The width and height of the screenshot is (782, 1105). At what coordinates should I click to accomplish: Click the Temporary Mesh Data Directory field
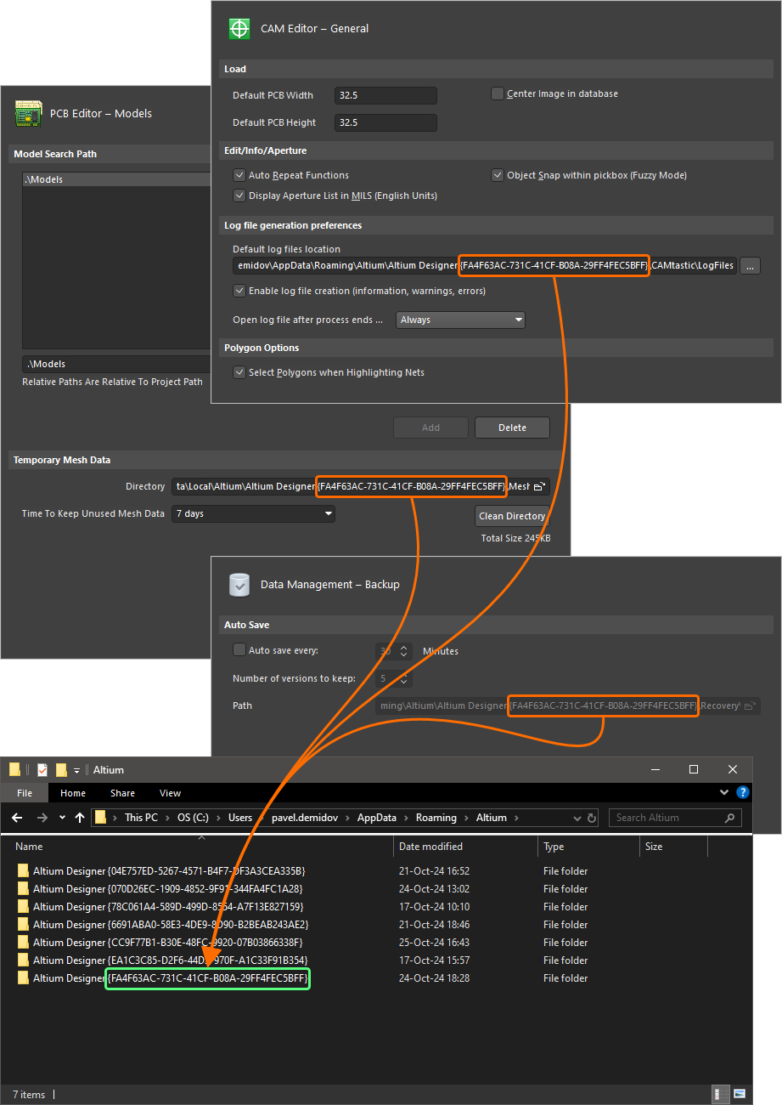point(361,486)
